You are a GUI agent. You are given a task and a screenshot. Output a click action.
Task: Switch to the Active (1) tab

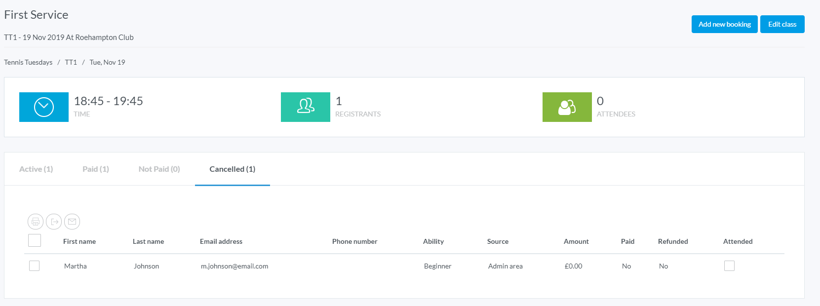[x=36, y=169]
